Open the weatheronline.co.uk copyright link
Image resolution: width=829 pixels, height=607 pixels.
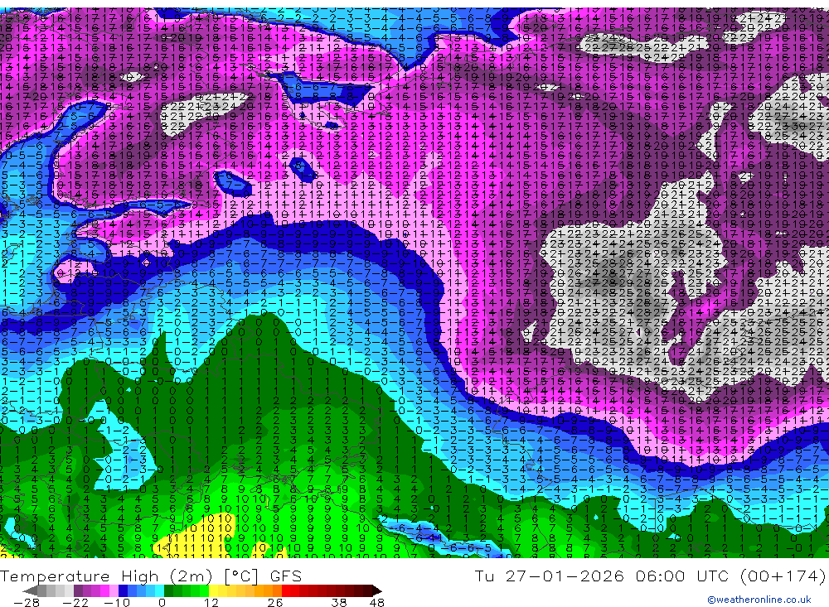(759, 600)
